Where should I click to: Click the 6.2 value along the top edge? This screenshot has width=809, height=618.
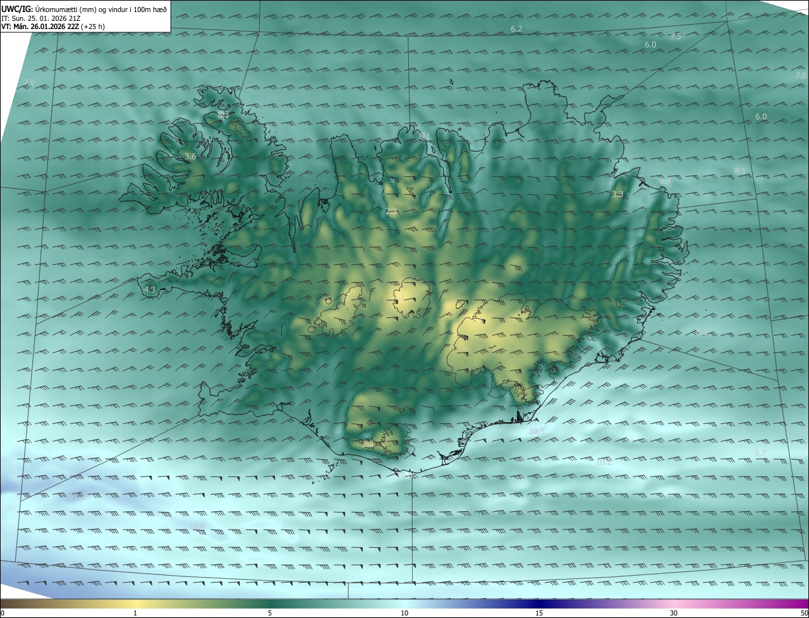[516, 29]
